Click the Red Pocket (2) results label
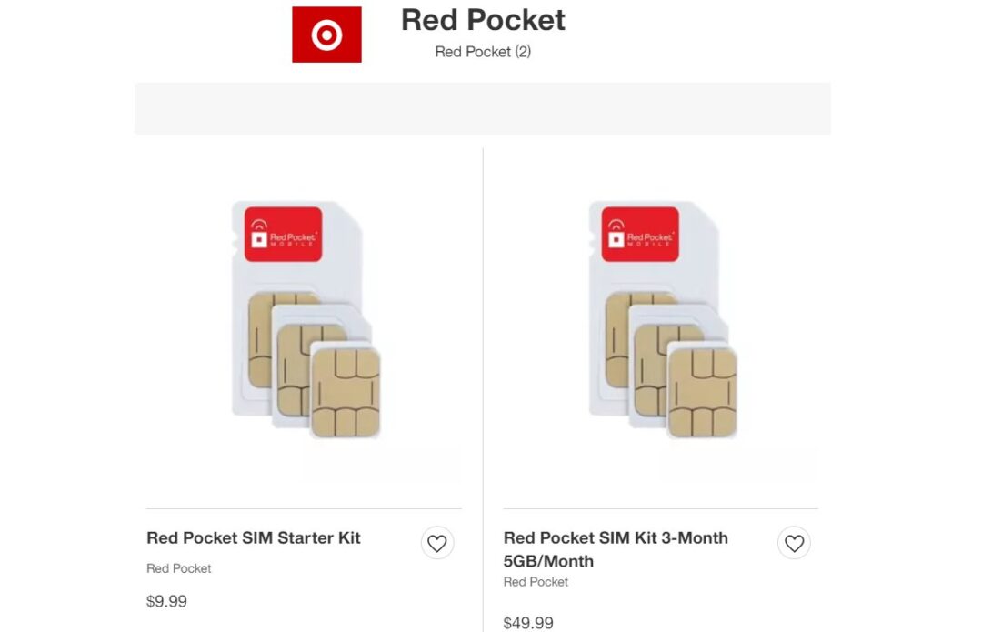This screenshot has width=982, height=632. click(x=482, y=52)
